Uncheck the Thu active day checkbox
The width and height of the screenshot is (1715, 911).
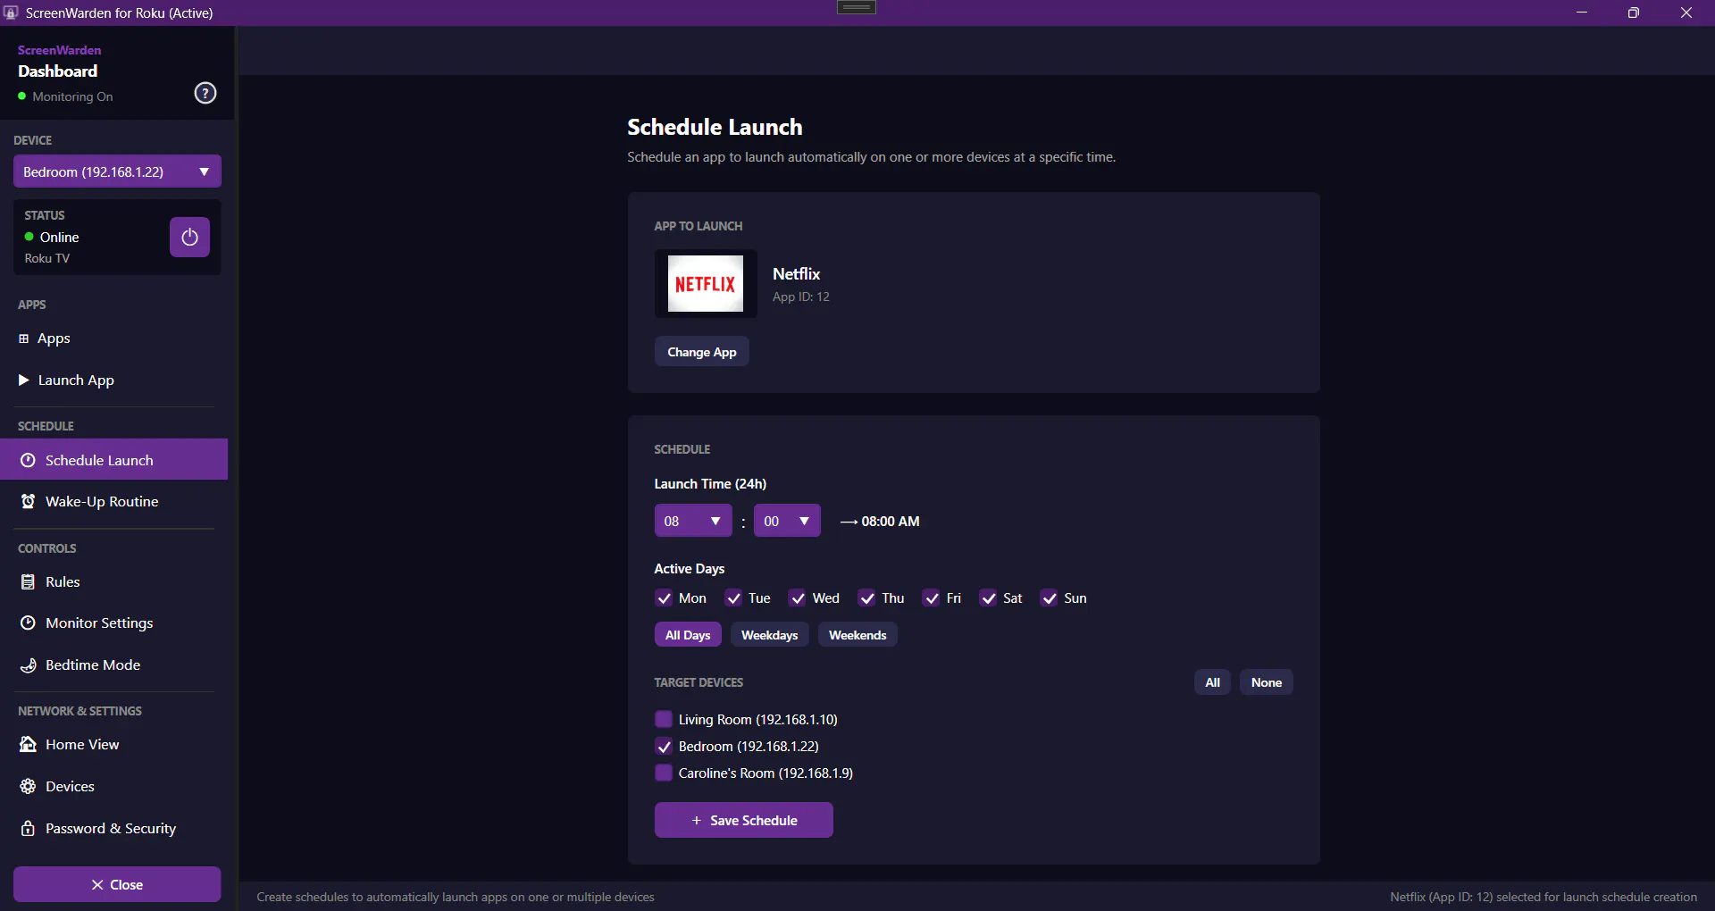866,598
